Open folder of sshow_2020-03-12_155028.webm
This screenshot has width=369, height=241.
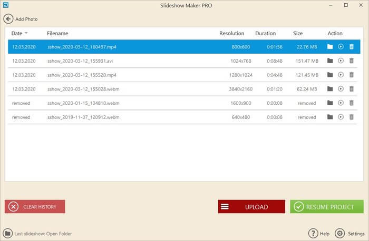point(330,89)
